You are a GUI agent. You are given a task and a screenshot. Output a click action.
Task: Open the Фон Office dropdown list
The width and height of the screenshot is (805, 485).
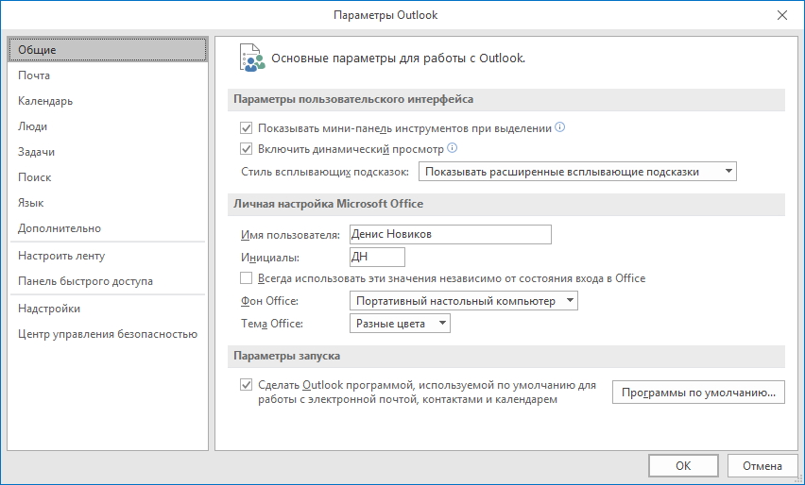click(x=464, y=301)
